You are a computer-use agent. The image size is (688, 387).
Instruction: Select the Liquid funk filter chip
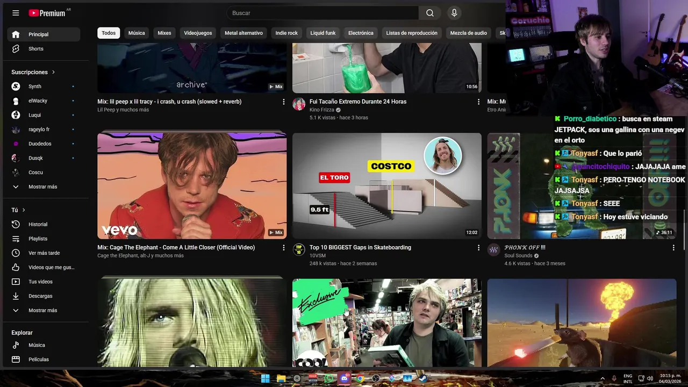click(x=323, y=33)
